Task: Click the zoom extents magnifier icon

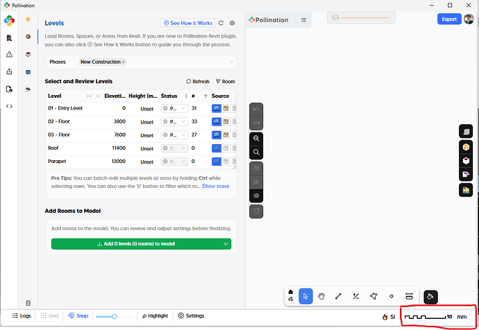Action: coord(256,139)
